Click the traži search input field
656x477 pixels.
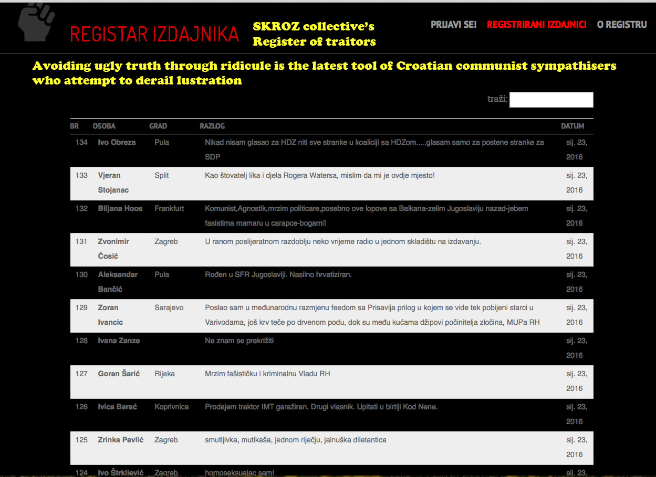(551, 100)
